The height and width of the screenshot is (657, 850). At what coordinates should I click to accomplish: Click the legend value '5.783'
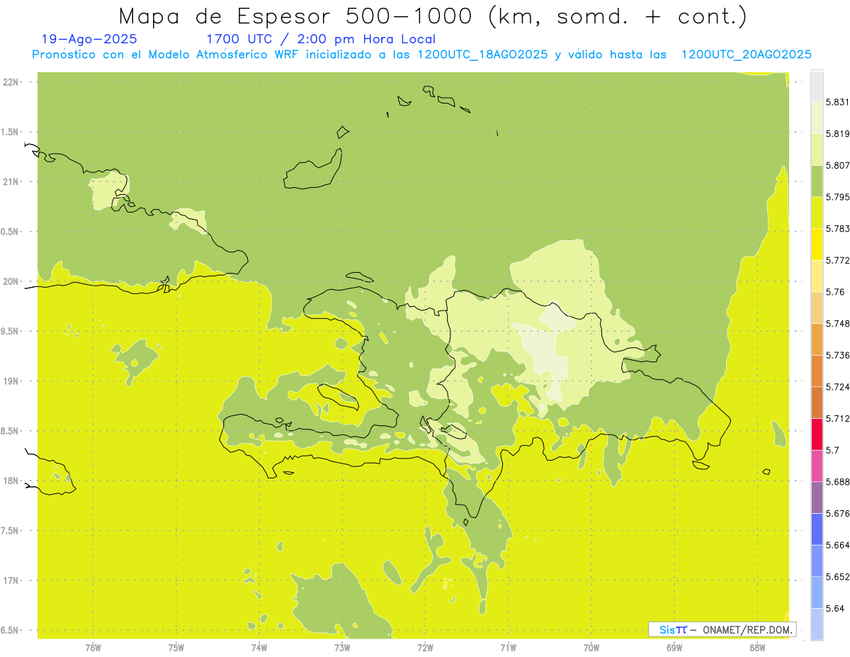[x=837, y=228]
